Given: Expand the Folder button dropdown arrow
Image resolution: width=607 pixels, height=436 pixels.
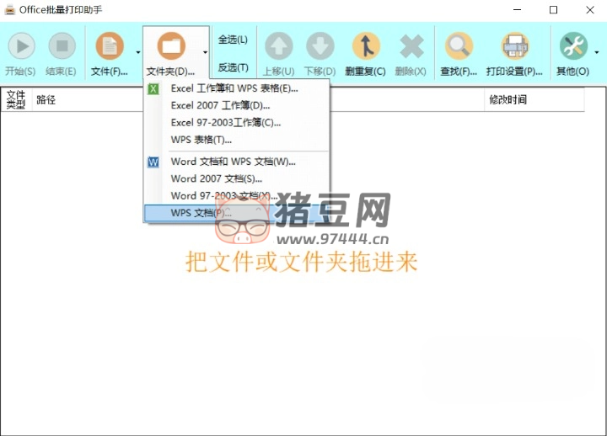Looking at the screenshot, I should 205,52.
